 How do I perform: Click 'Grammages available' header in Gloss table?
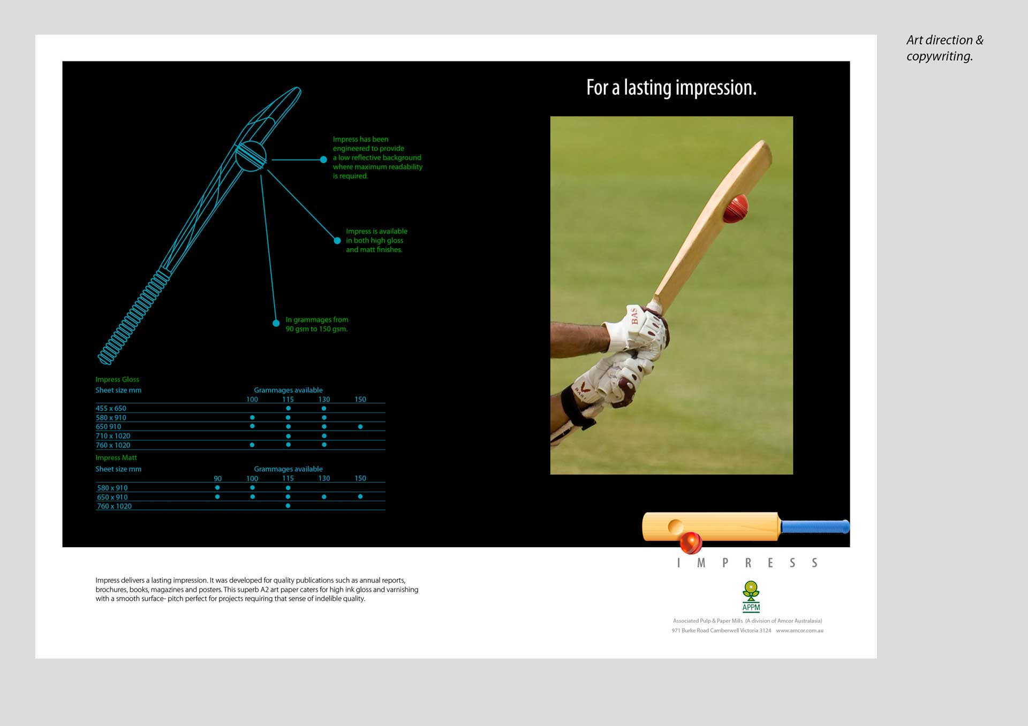288,390
